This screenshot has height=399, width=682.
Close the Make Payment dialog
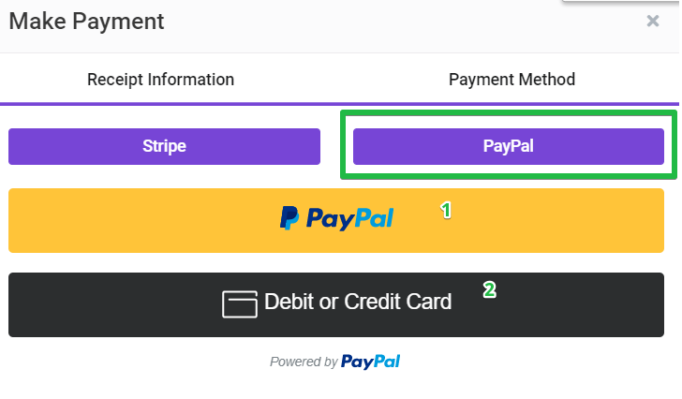[x=652, y=21]
